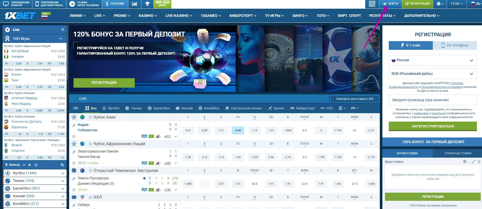Open +413 more markets link
This screenshot has height=209, width=482.
[x=167, y=136]
